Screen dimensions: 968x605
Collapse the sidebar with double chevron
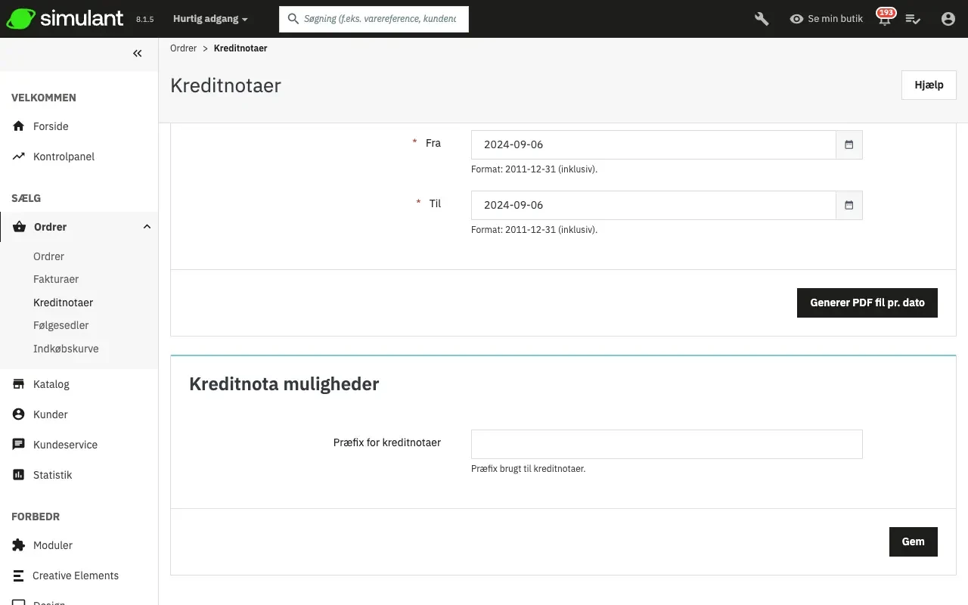(137, 53)
